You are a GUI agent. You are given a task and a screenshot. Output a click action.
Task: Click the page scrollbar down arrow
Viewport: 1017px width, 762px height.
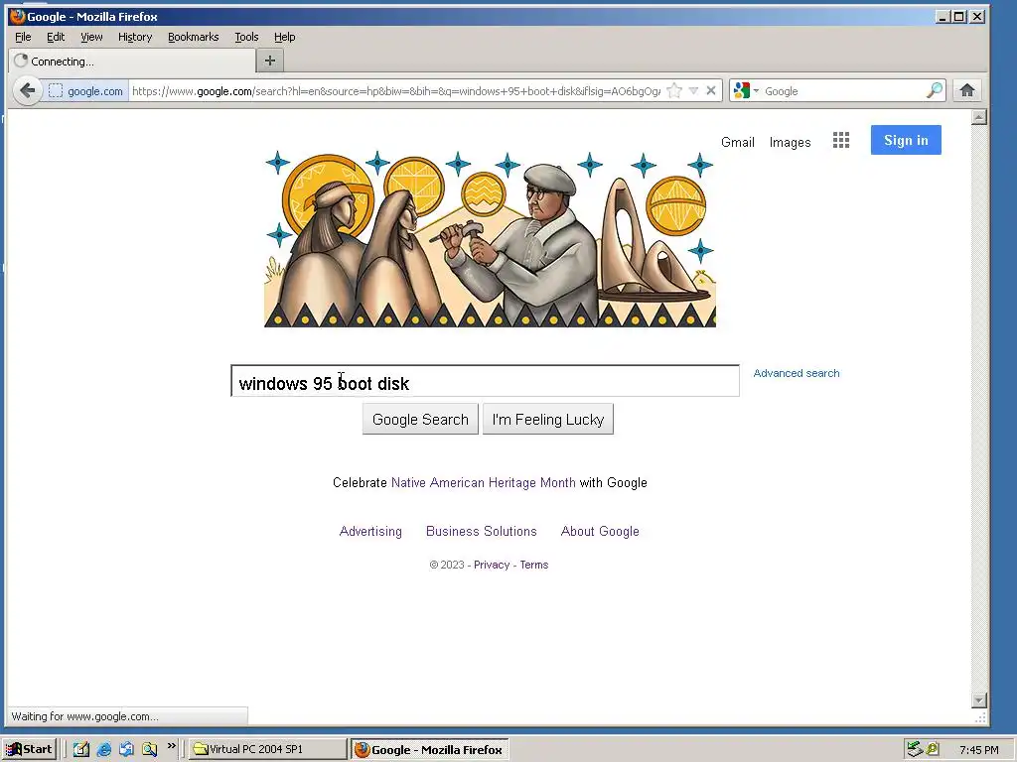pos(979,699)
